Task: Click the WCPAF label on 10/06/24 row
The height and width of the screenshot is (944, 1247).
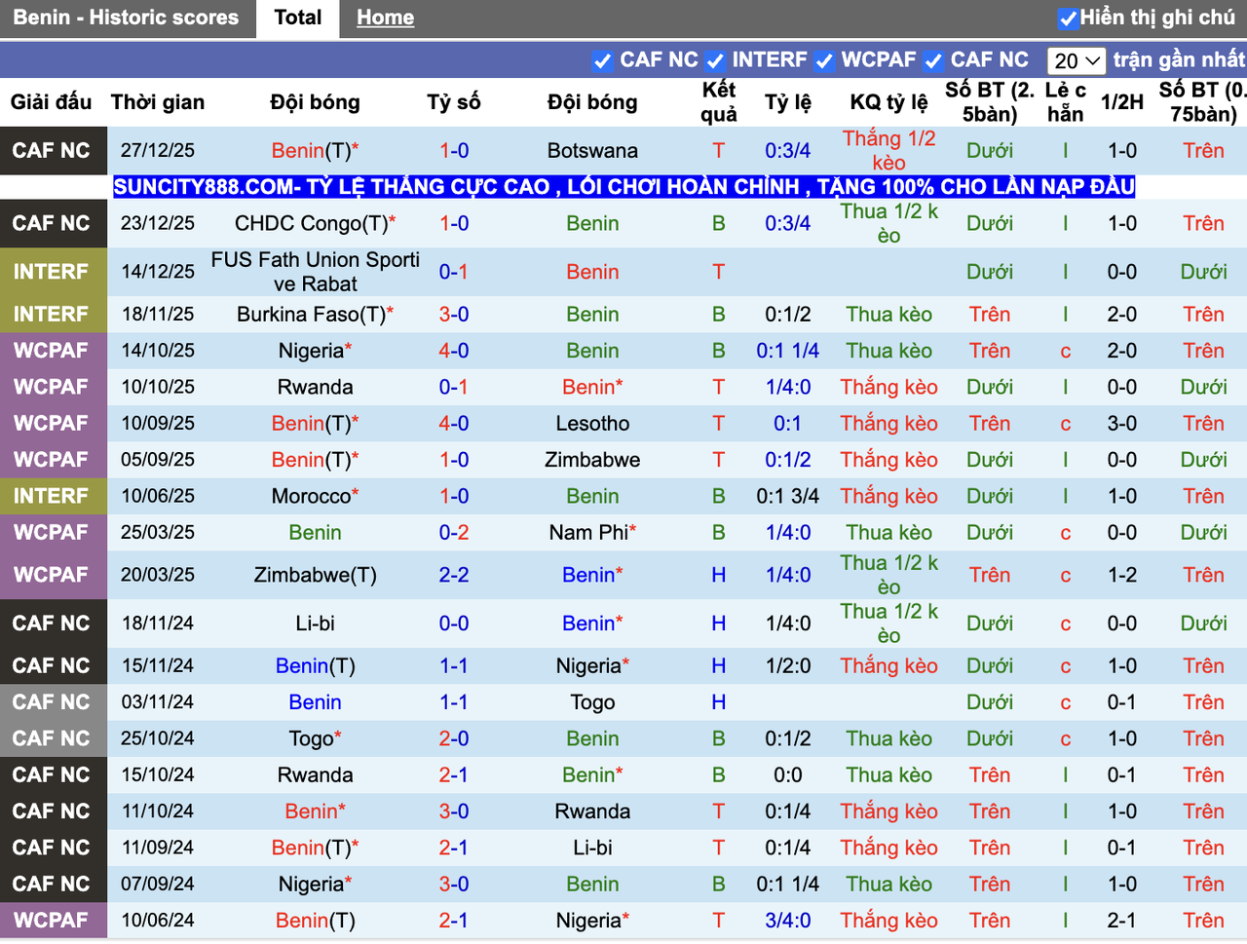Action: [x=52, y=921]
